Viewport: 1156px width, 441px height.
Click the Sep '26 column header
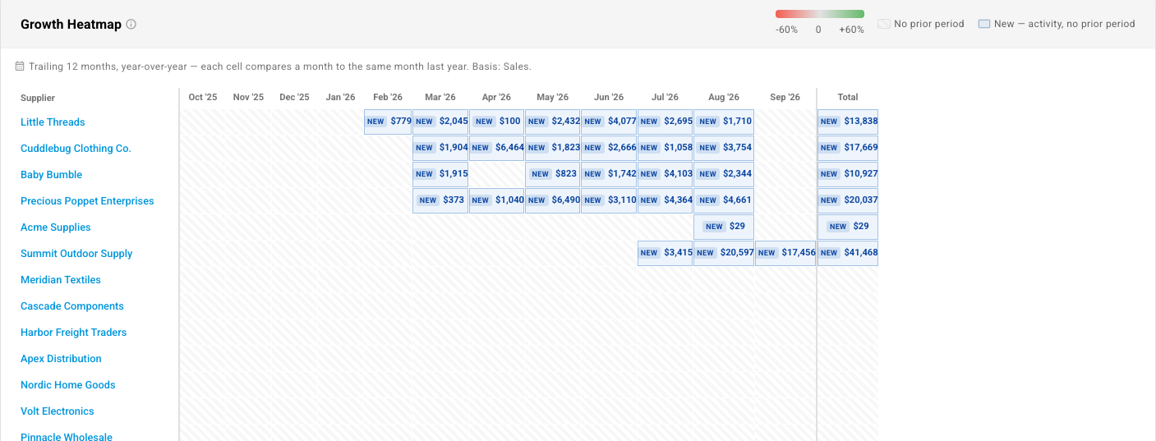(x=785, y=97)
